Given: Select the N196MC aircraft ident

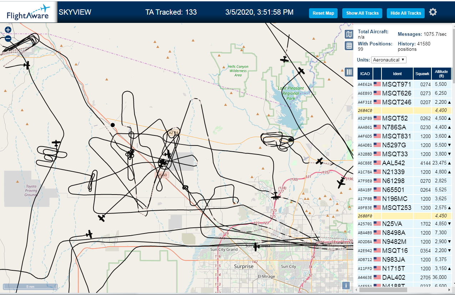Looking at the screenshot, I should (395, 199).
